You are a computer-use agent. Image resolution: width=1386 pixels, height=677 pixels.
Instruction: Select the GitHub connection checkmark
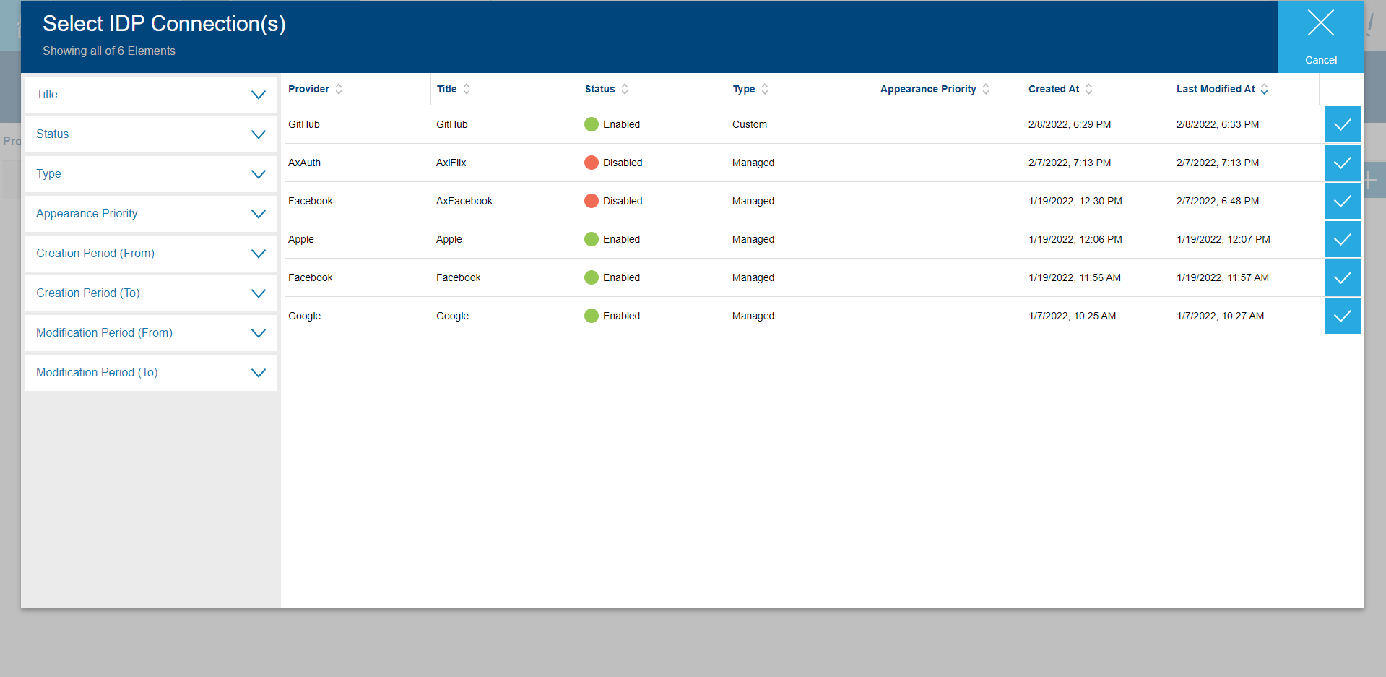coord(1342,124)
